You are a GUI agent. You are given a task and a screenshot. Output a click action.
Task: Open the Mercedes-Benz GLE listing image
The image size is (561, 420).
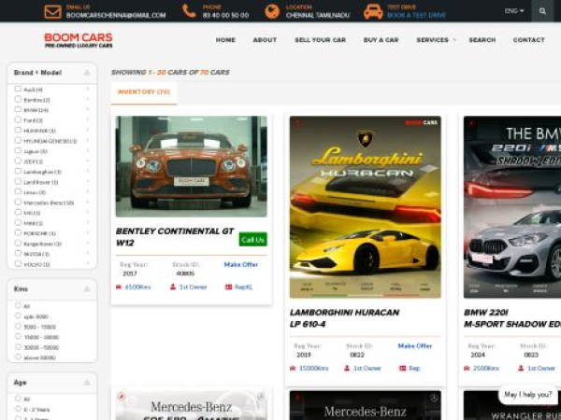(x=192, y=406)
